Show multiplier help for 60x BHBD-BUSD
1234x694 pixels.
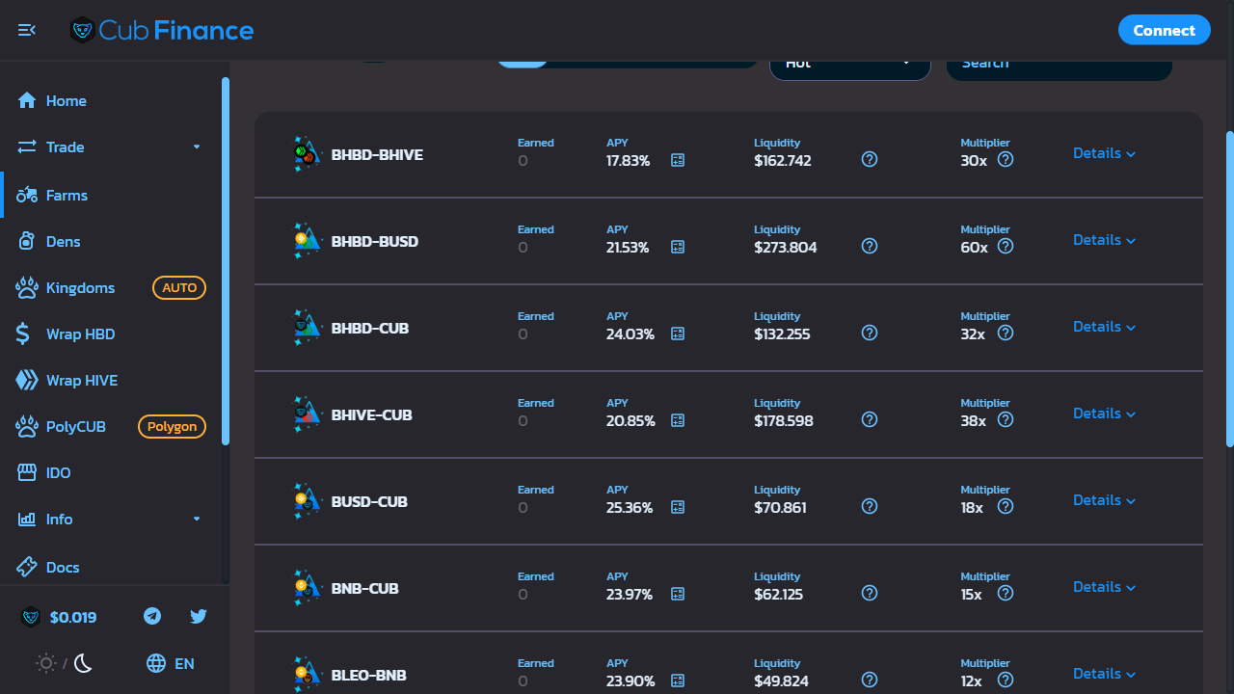click(1006, 246)
